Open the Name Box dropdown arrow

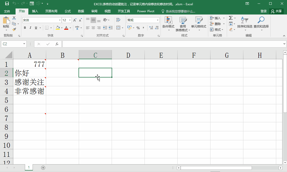[24, 44]
